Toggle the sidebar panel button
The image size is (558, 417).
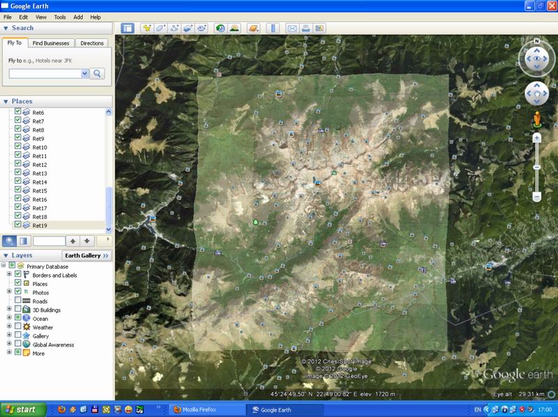128,28
